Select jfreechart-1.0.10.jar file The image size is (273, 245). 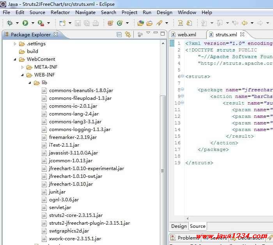tap(71, 184)
